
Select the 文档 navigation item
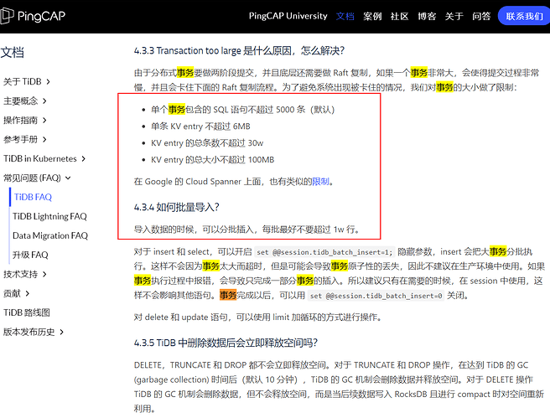(345, 16)
